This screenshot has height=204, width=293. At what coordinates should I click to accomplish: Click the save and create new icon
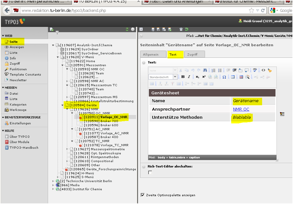click(170, 29)
